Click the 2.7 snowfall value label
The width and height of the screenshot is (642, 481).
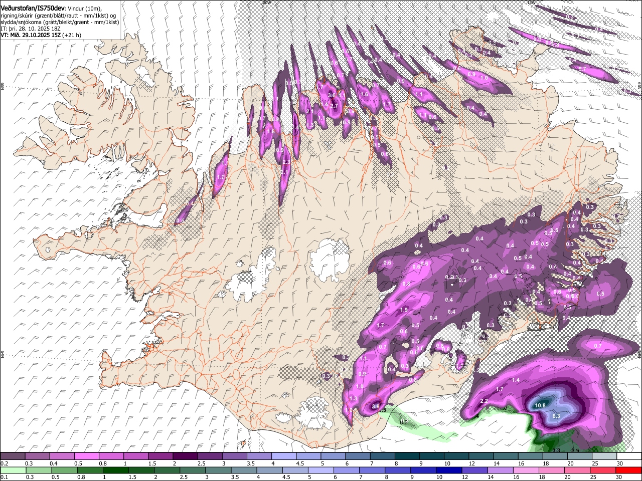click(334, 106)
